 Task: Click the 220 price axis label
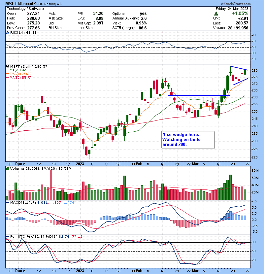(x=254, y=157)
